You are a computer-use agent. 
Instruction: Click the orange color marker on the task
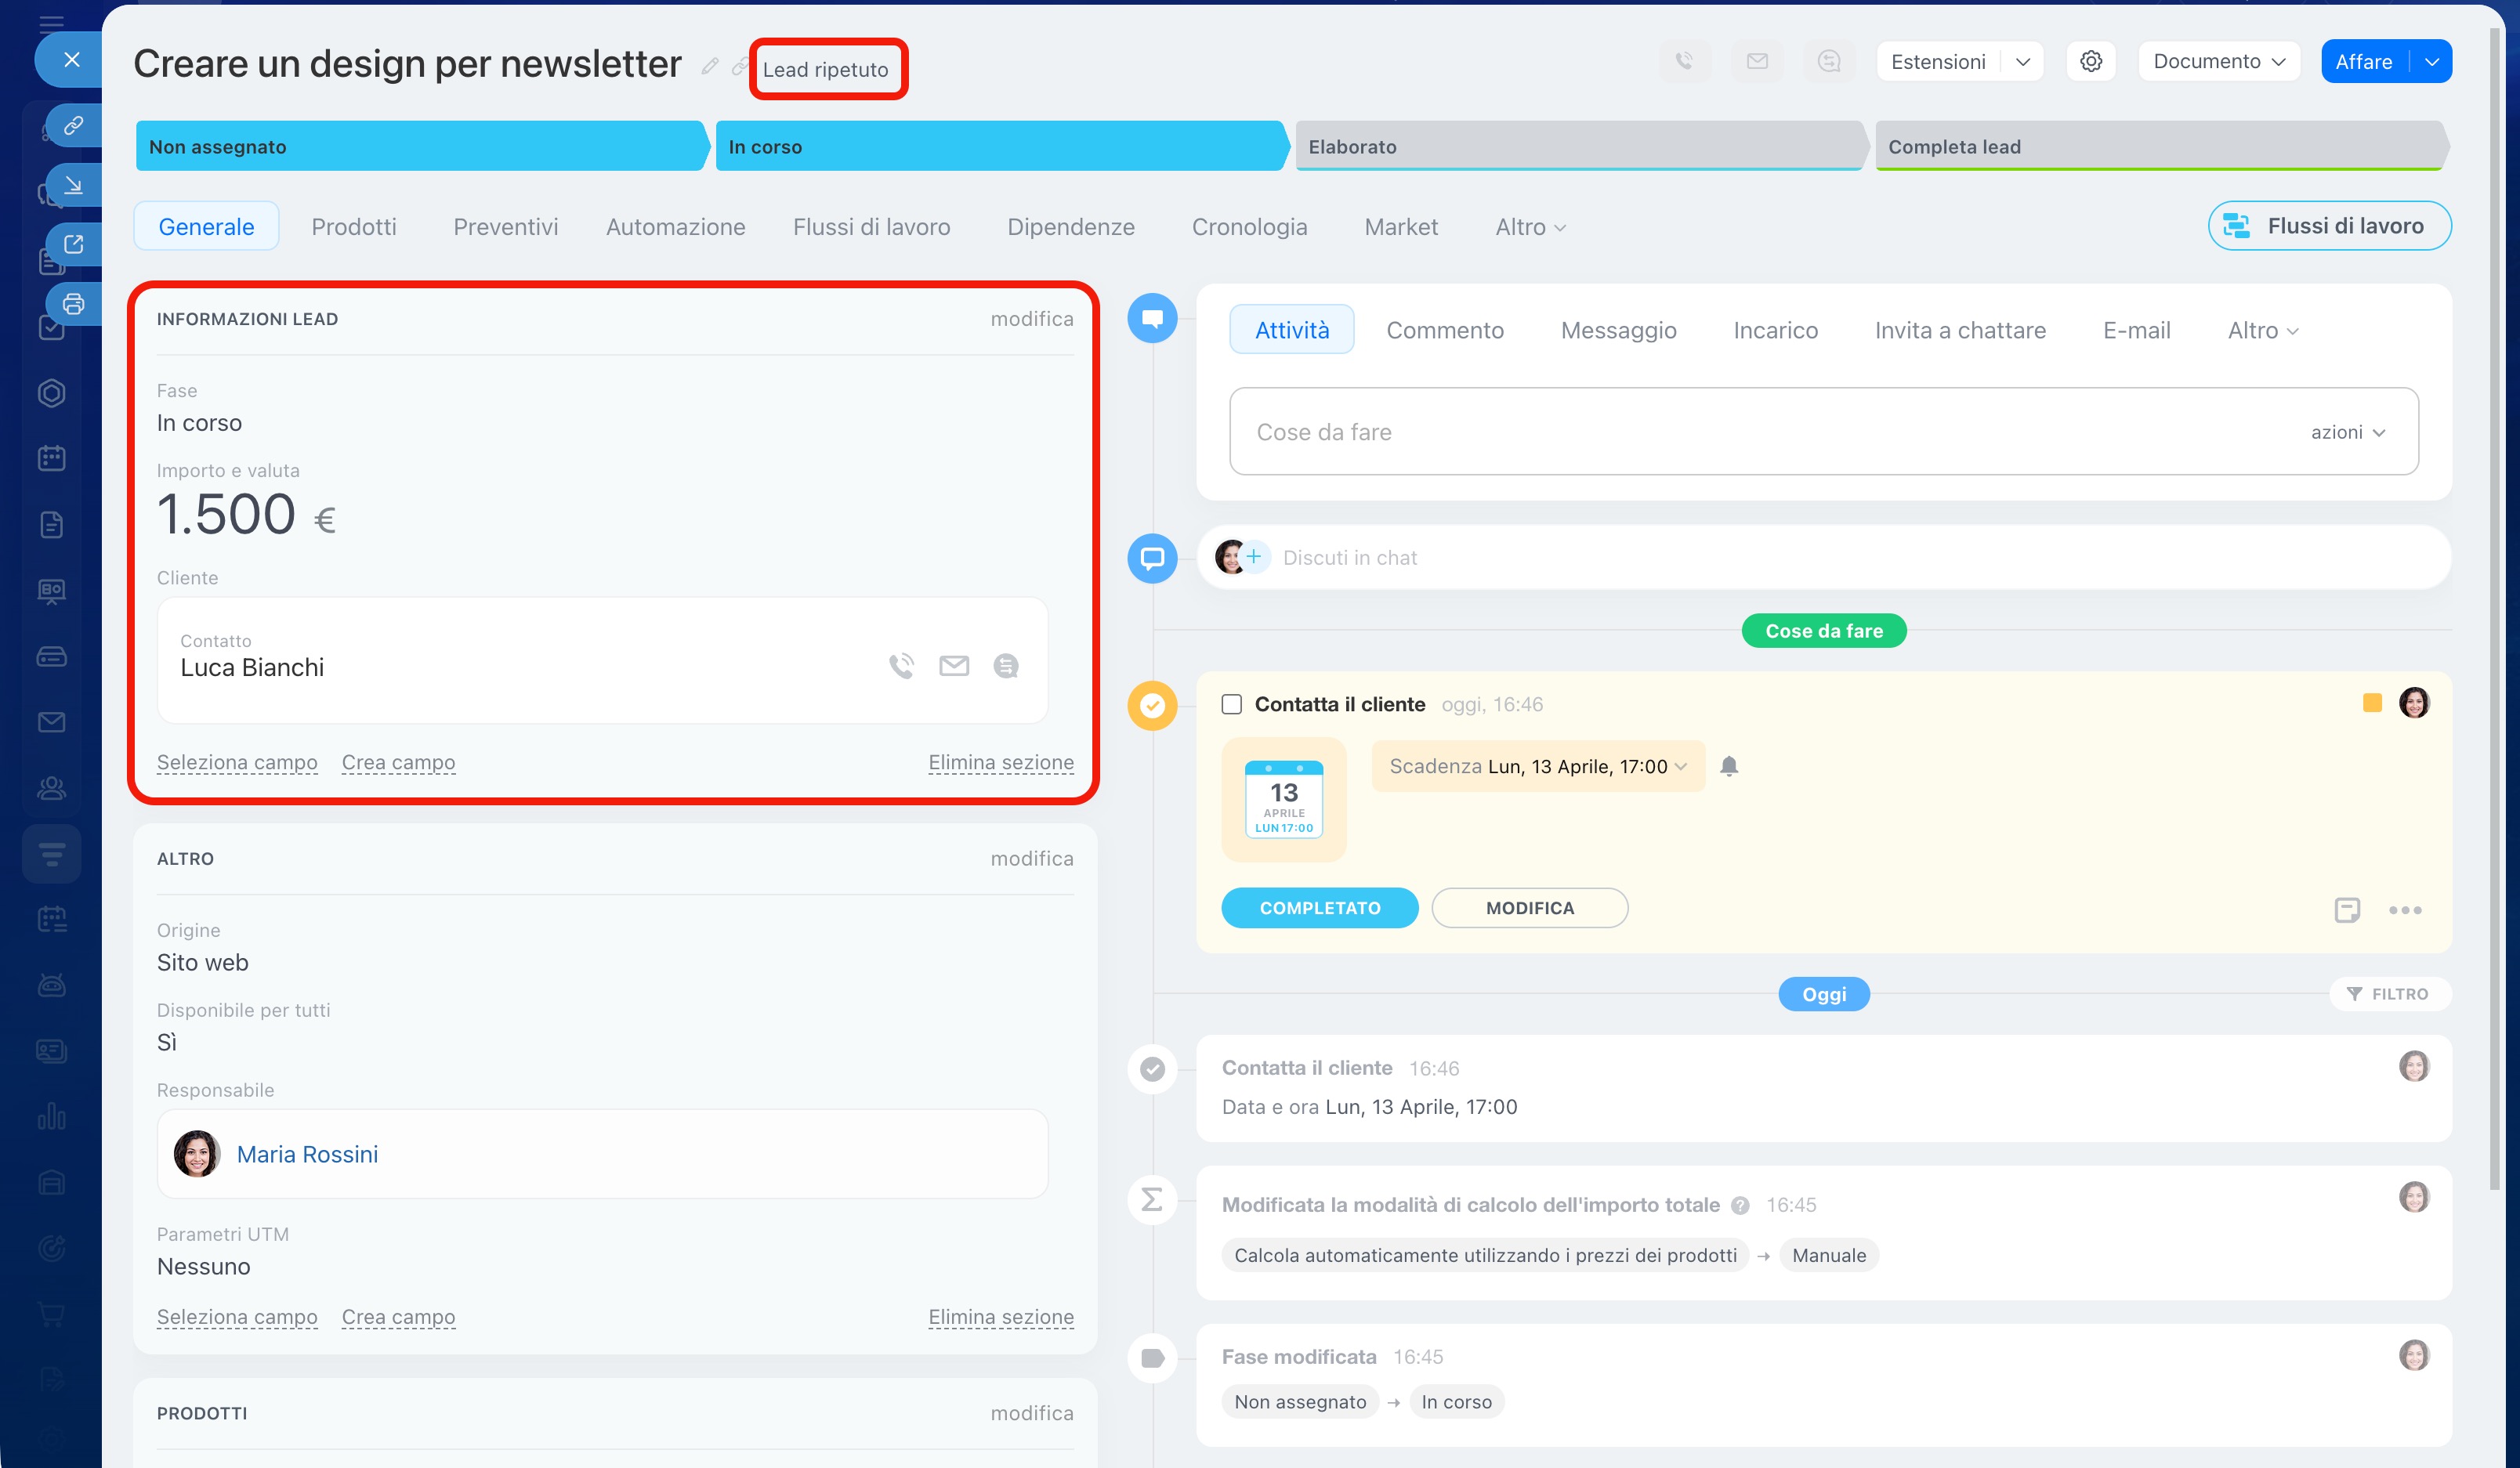[x=2372, y=703]
